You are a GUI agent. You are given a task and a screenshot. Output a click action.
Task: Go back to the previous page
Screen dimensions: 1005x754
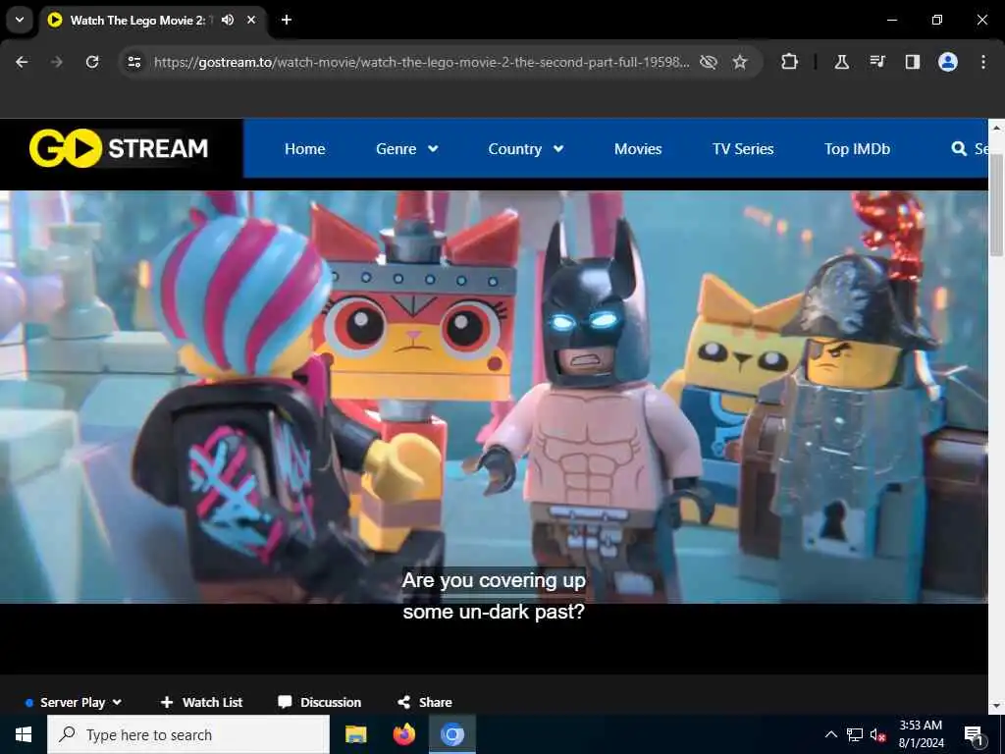[x=22, y=62]
